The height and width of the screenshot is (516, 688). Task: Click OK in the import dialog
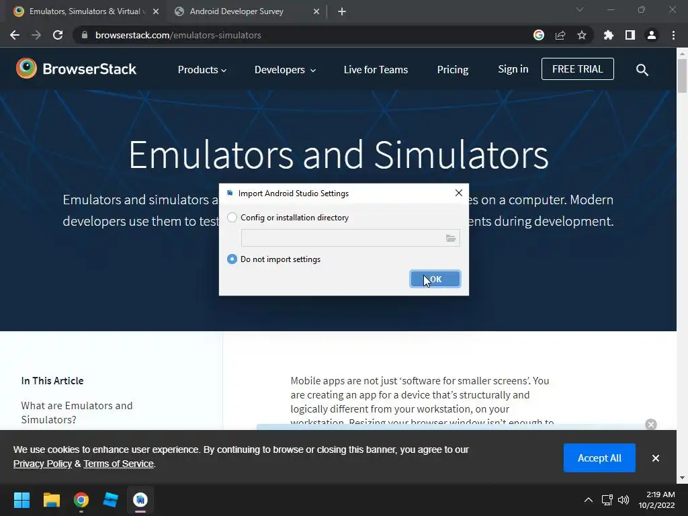[435, 279]
